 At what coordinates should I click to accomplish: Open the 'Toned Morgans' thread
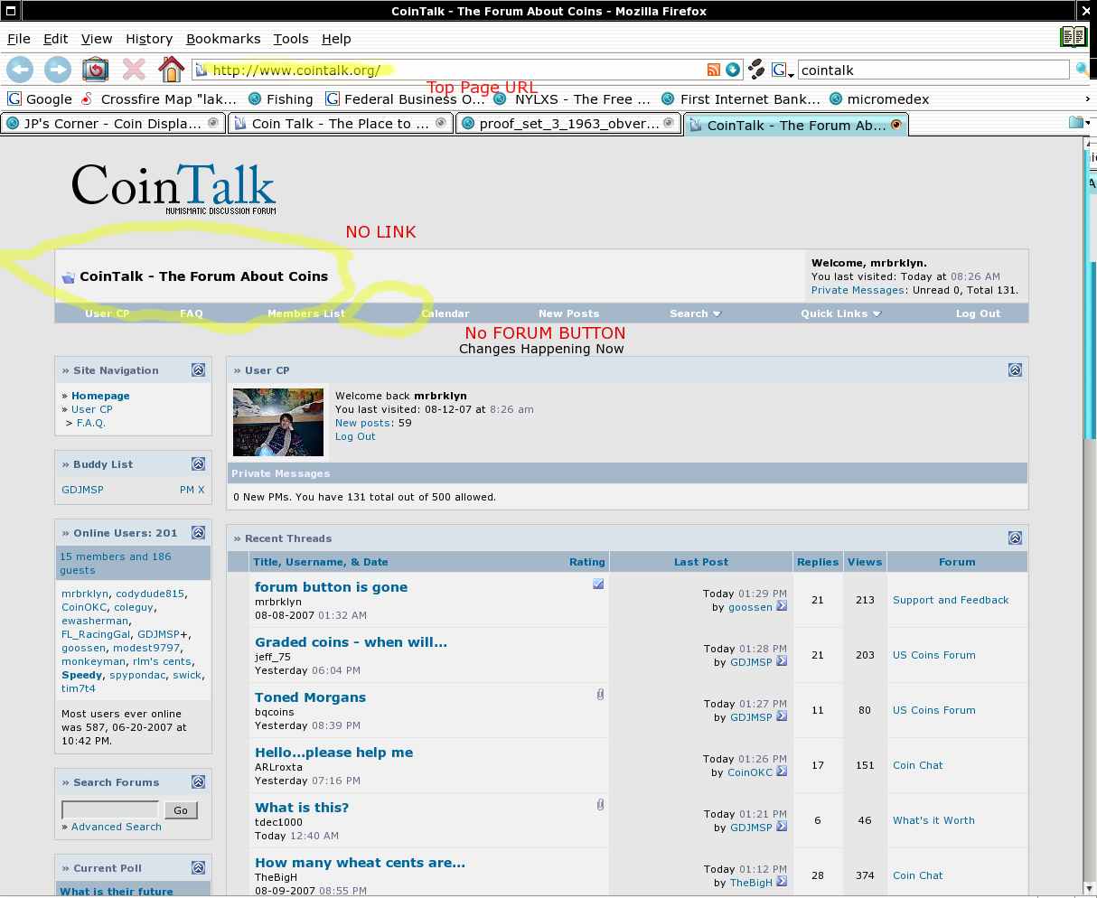(310, 697)
